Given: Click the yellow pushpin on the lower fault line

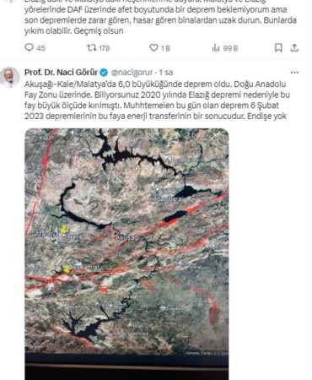Looking at the screenshot, I should 67,269.
